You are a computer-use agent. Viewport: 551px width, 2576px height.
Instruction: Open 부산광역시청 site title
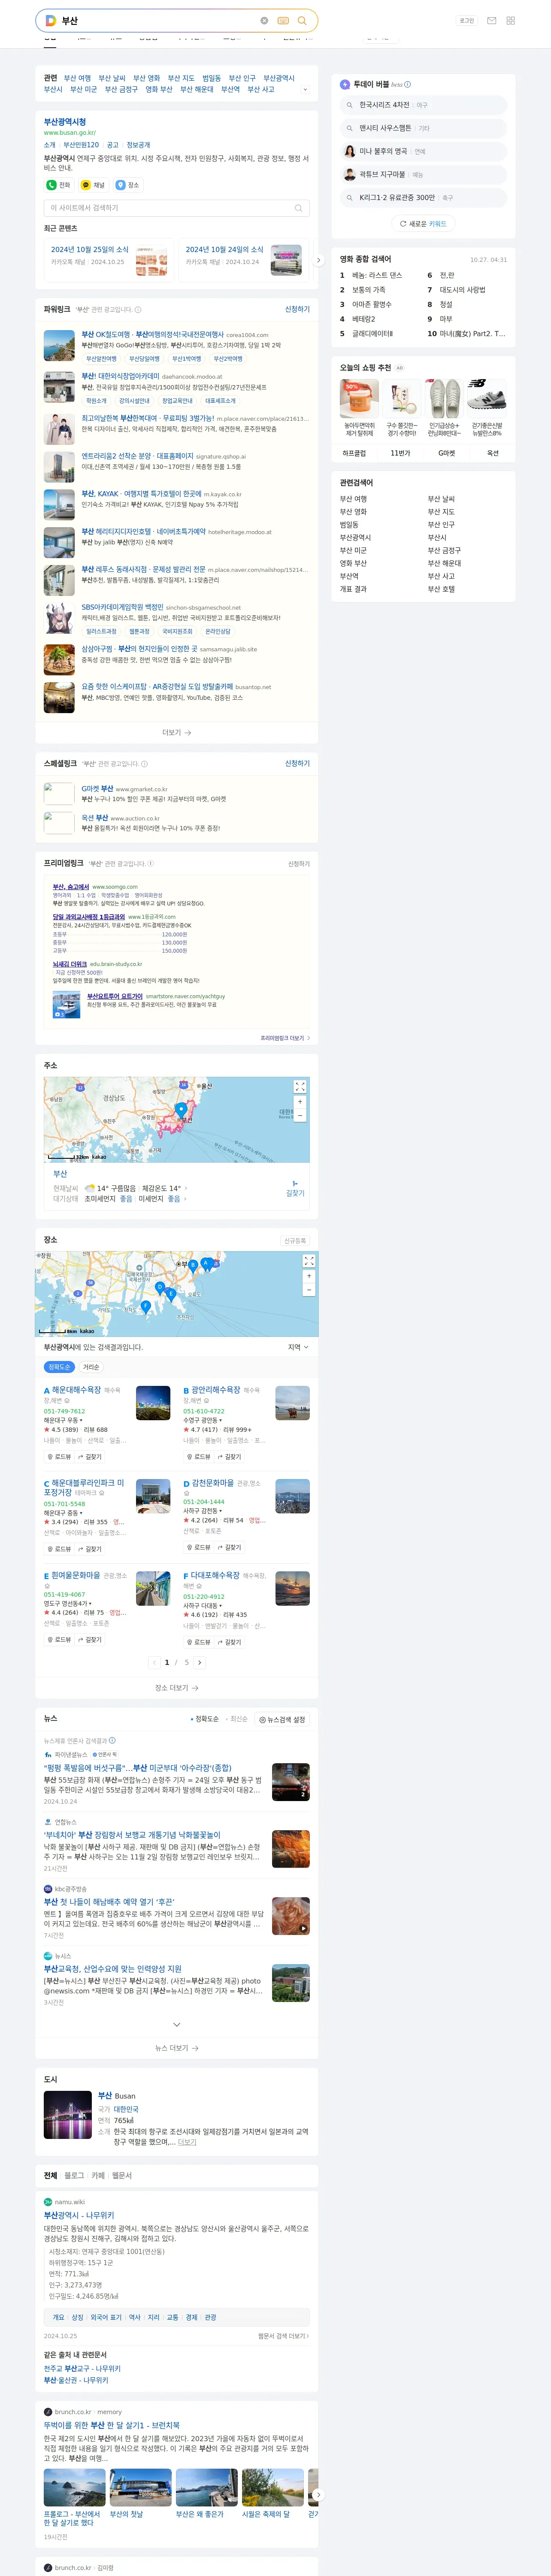tap(65, 121)
